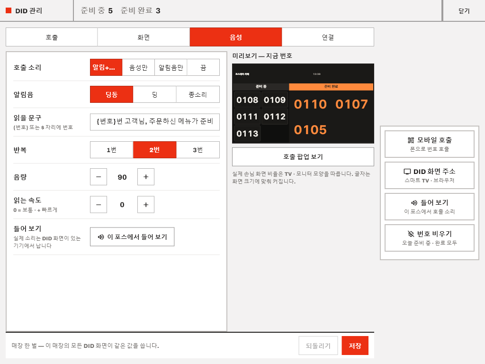Increase 읽는 속도 with plus button
Viewport: 485px width, 364px height.
[x=146, y=204]
